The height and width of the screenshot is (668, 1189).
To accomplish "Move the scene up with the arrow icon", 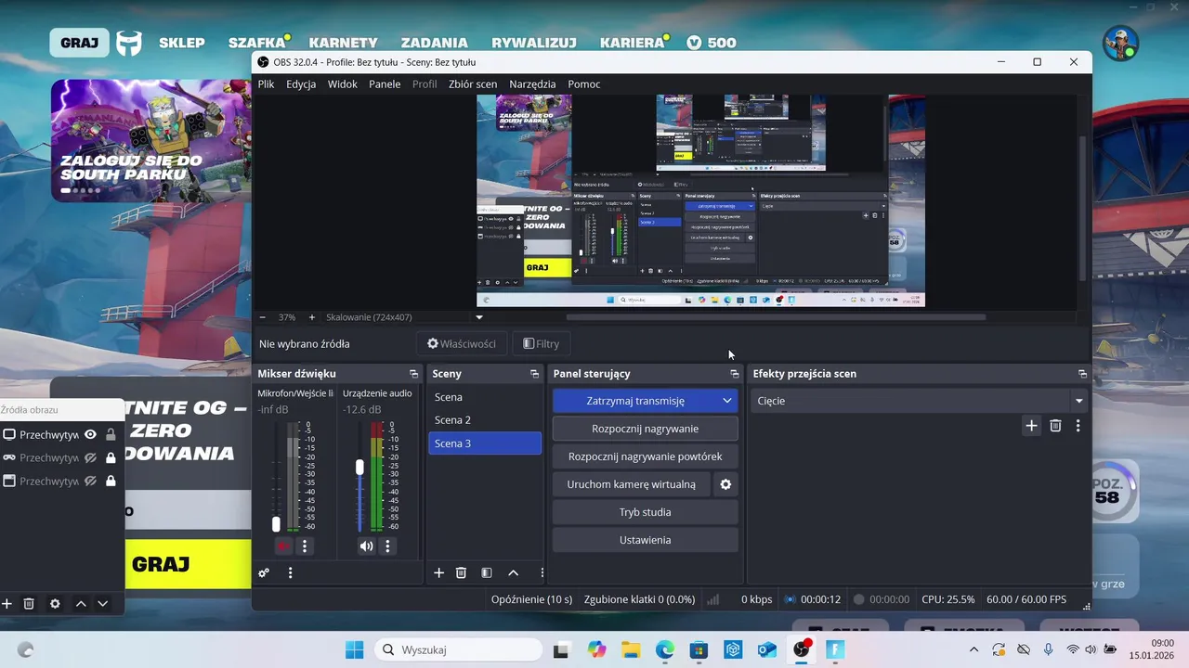I will 513,573.
